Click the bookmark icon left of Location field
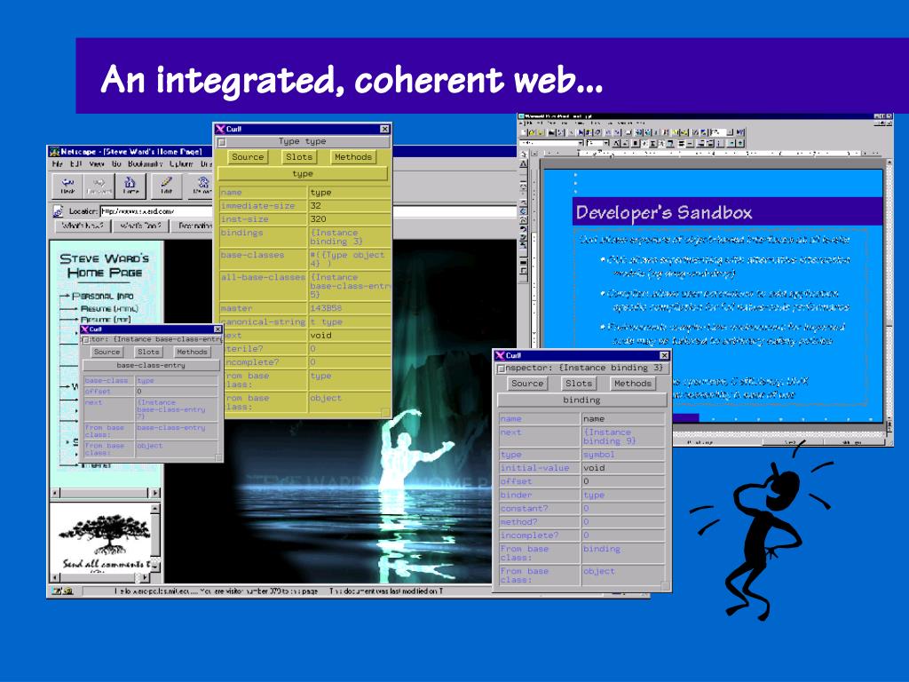 click(x=59, y=211)
